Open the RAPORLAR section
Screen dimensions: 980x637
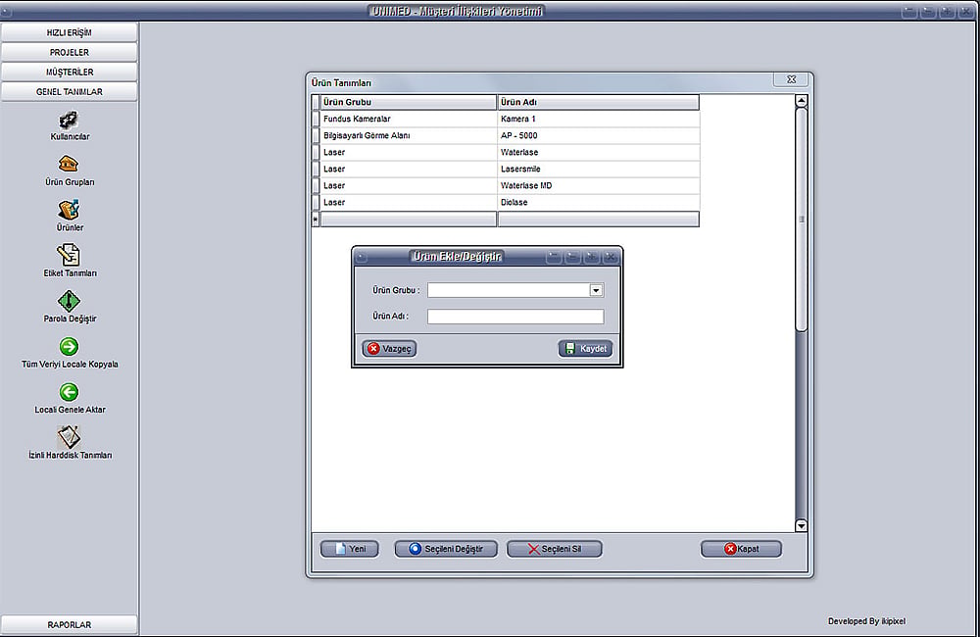click(x=69, y=624)
